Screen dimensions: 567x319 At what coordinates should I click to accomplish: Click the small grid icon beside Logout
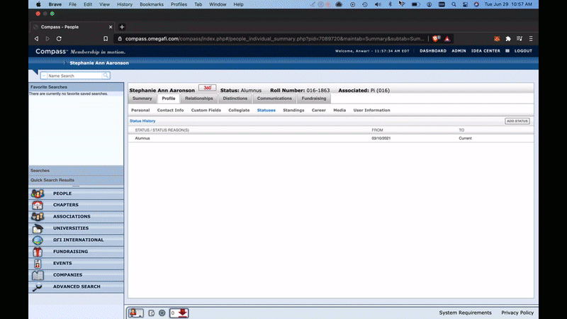coord(507,51)
